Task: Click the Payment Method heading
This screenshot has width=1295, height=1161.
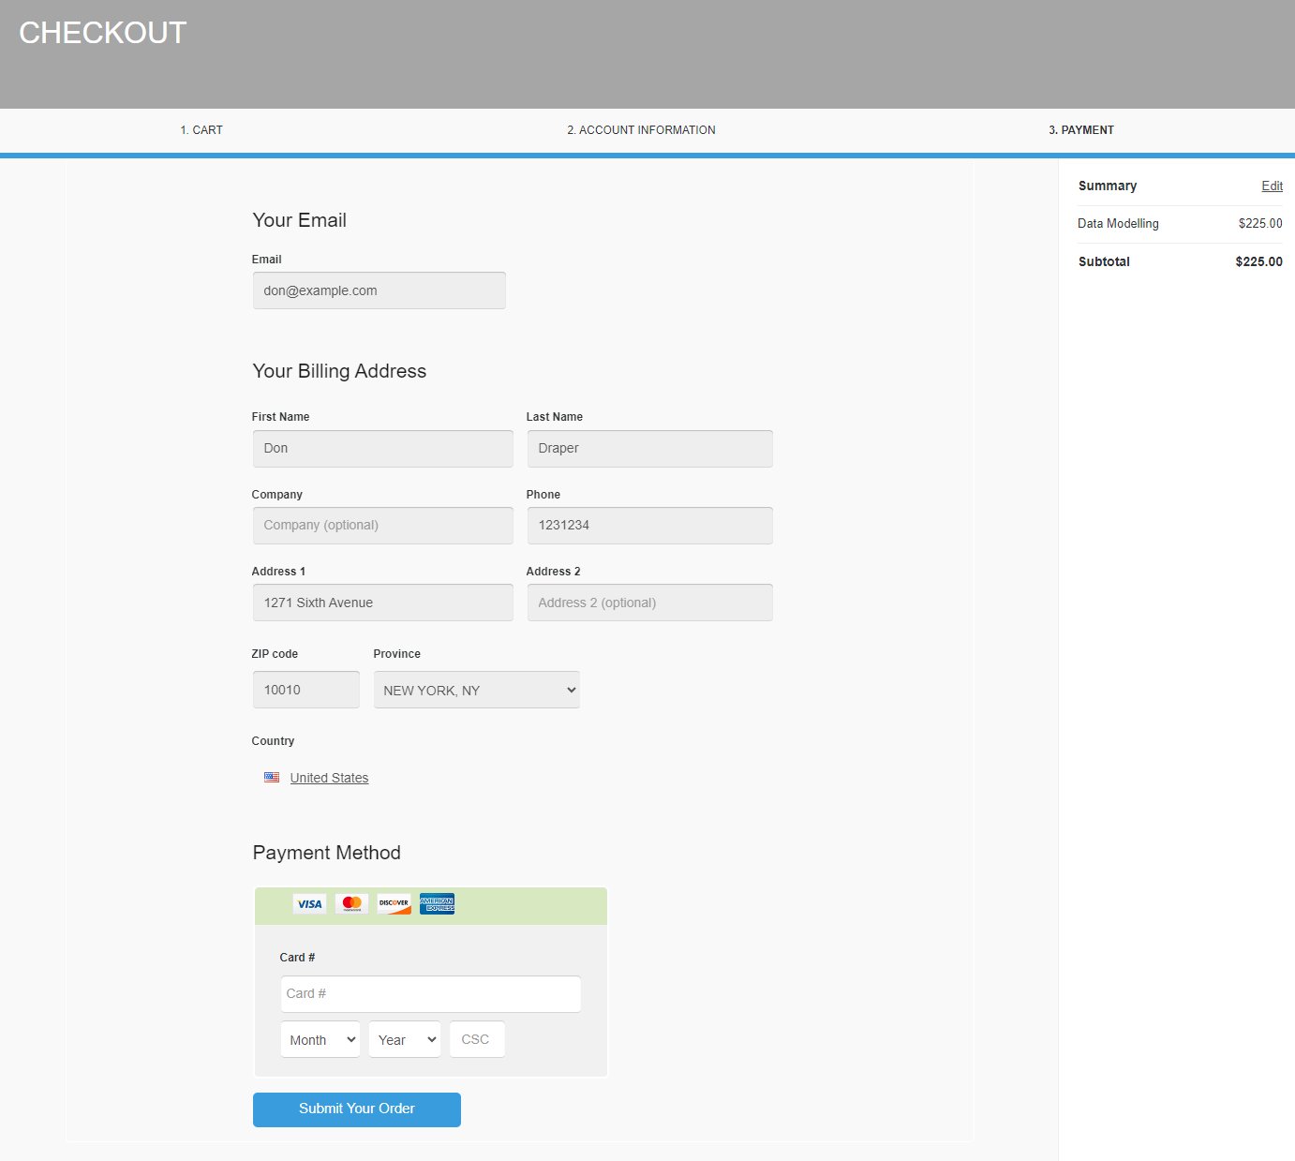Action: tap(327, 853)
